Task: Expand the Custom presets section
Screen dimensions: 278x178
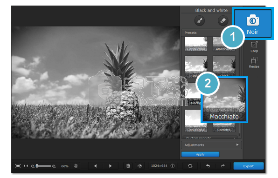Action: tap(210, 137)
